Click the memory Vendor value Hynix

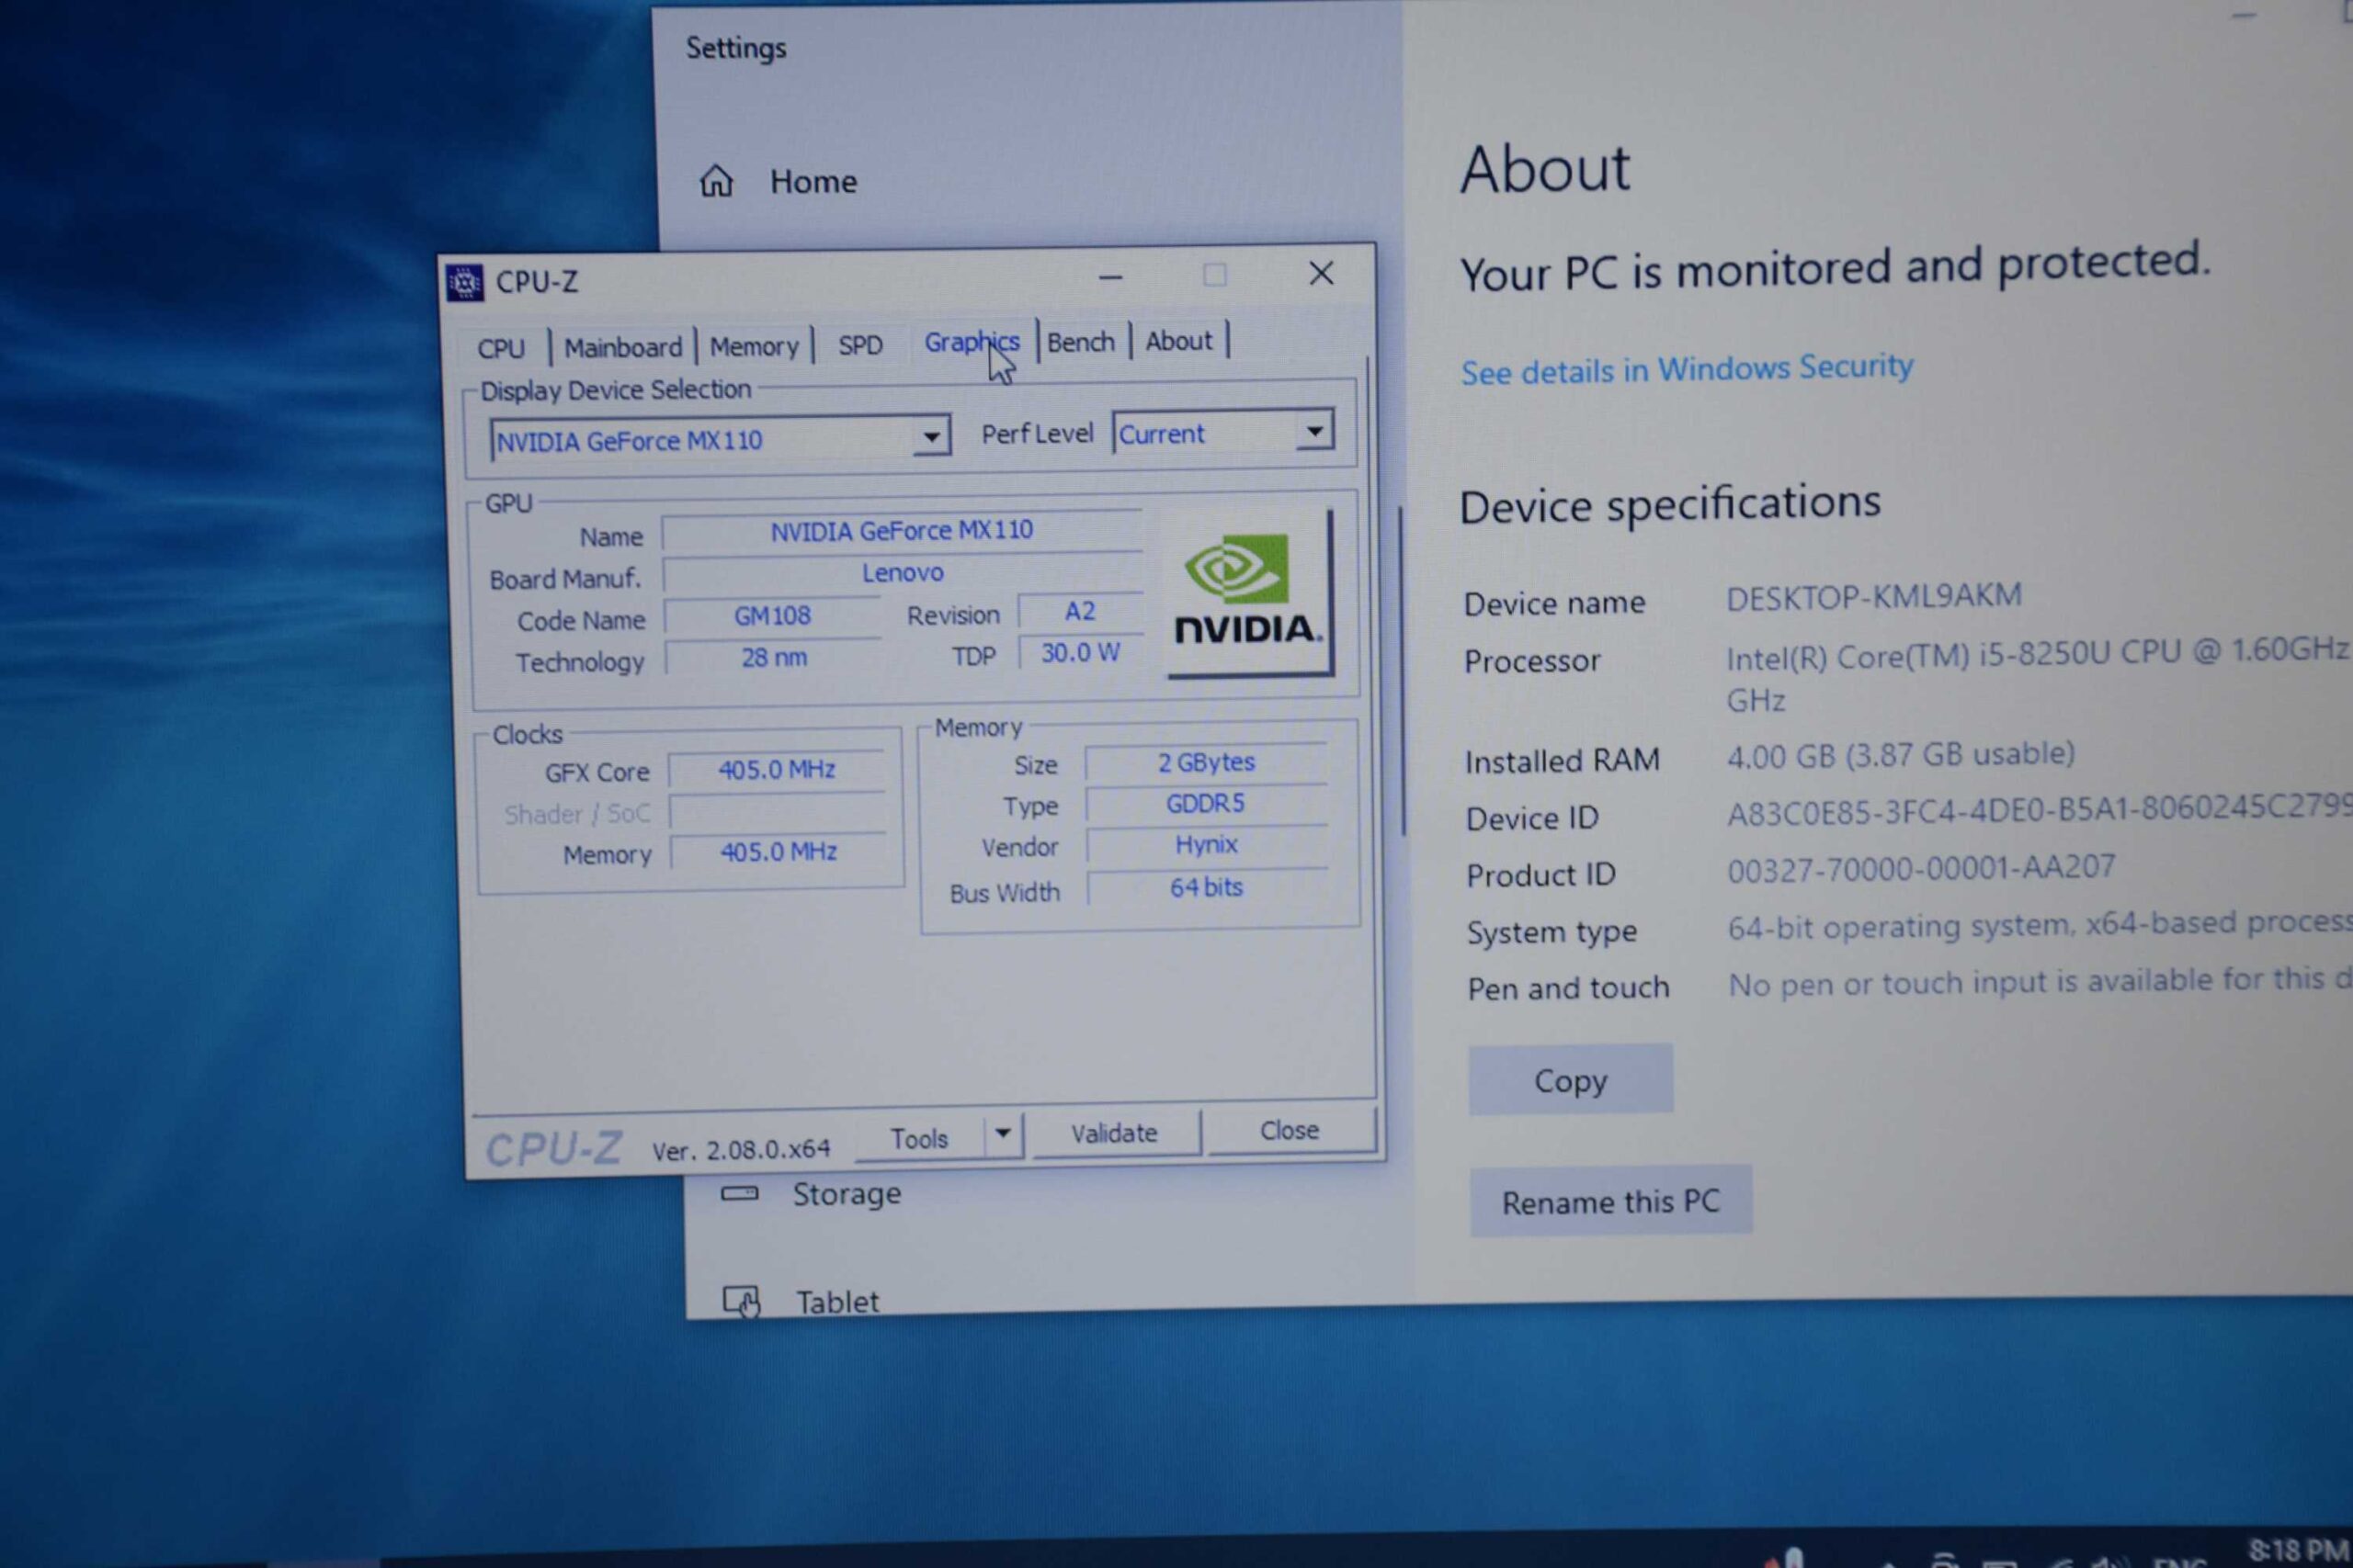pos(1207,845)
